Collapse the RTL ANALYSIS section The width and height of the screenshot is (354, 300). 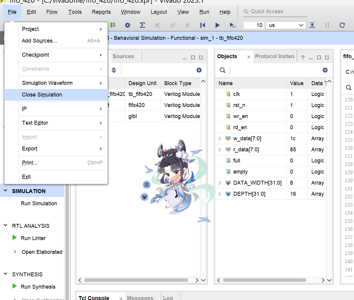tap(6, 225)
